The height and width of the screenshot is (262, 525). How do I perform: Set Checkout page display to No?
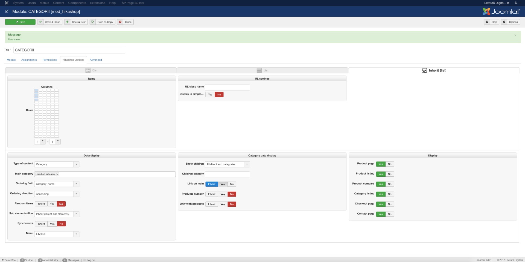click(390, 204)
